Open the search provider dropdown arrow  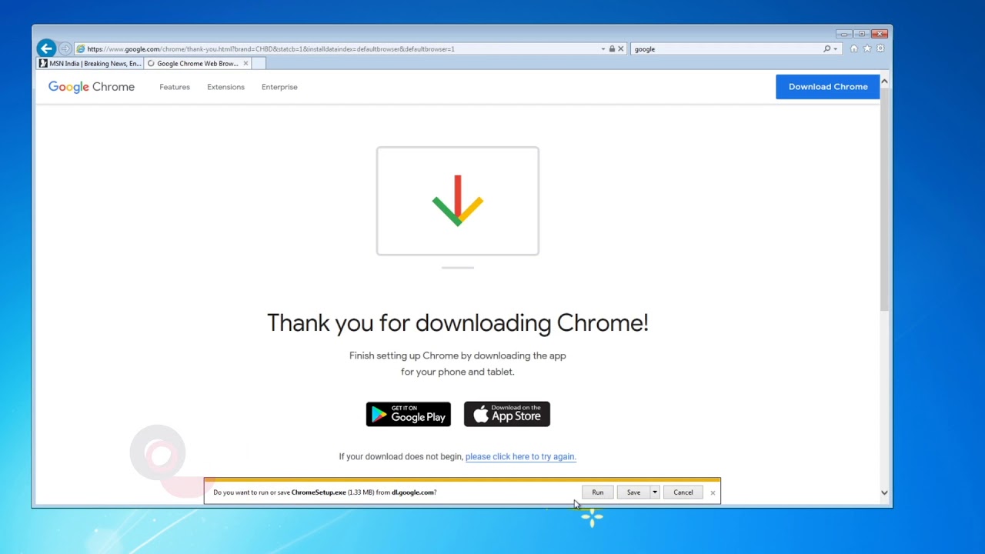(x=836, y=48)
